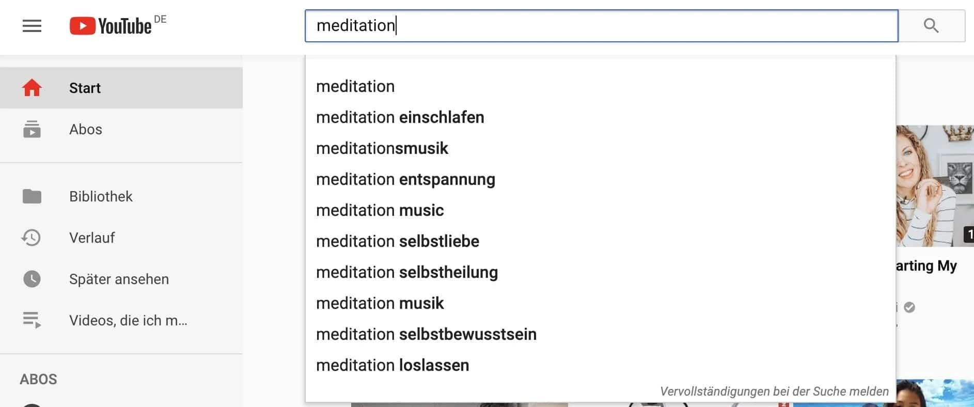Choose the 'meditationsmusik' suggestion
The width and height of the screenshot is (974, 407).
click(x=382, y=148)
